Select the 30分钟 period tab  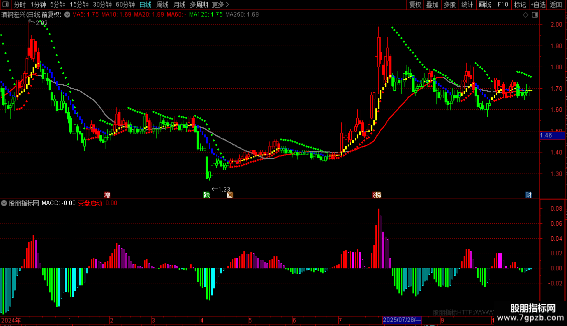(x=102, y=5)
